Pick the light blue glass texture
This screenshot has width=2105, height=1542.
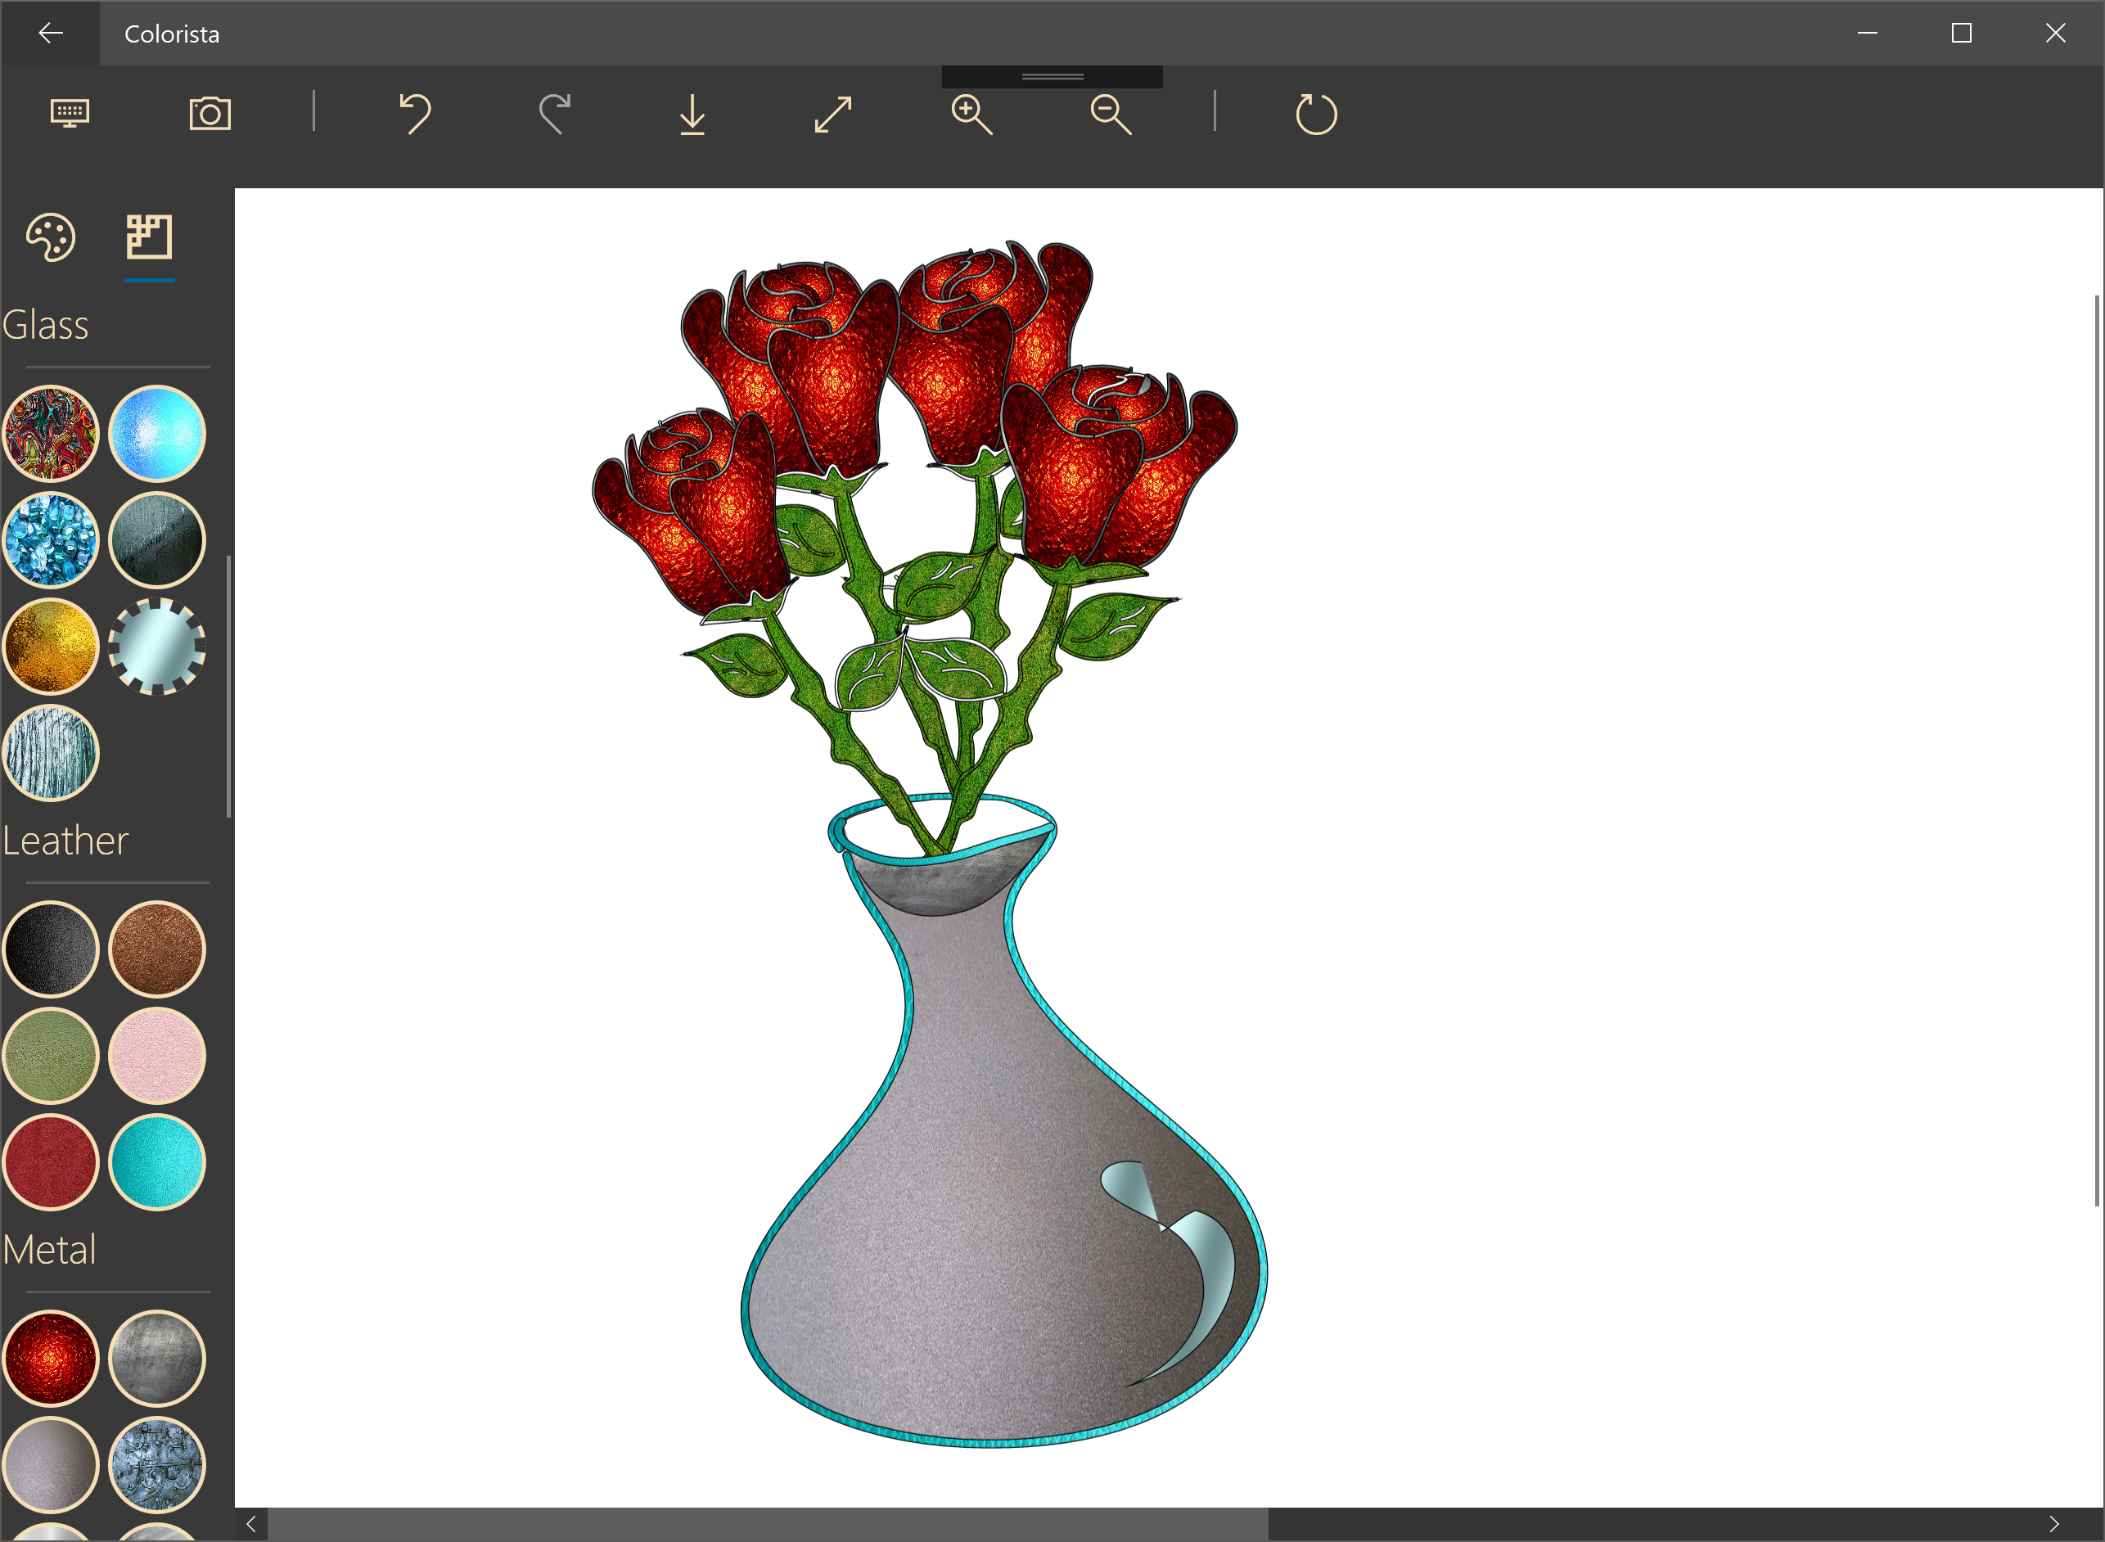pos(157,433)
